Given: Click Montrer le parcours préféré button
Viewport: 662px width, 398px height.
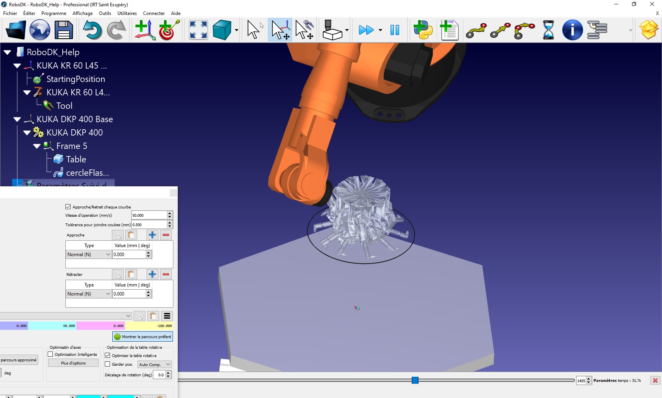Looking at the screenshot, I should [143, 337].
